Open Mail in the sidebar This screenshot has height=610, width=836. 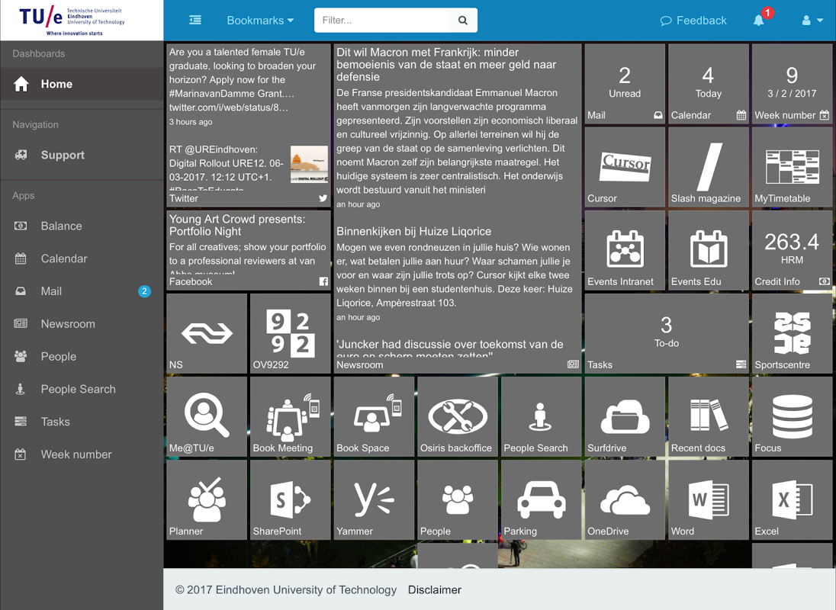pos(82,291)
